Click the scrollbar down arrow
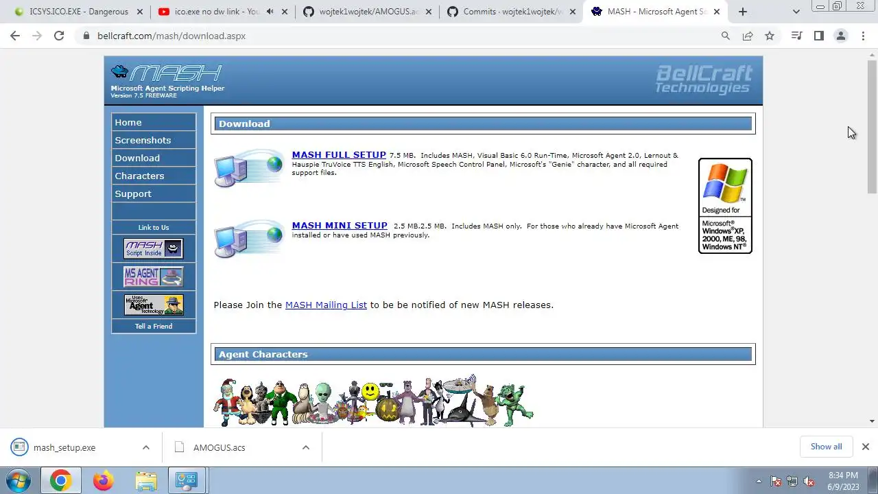The height and width of the screenshot is (494, 878). (872, 421)
